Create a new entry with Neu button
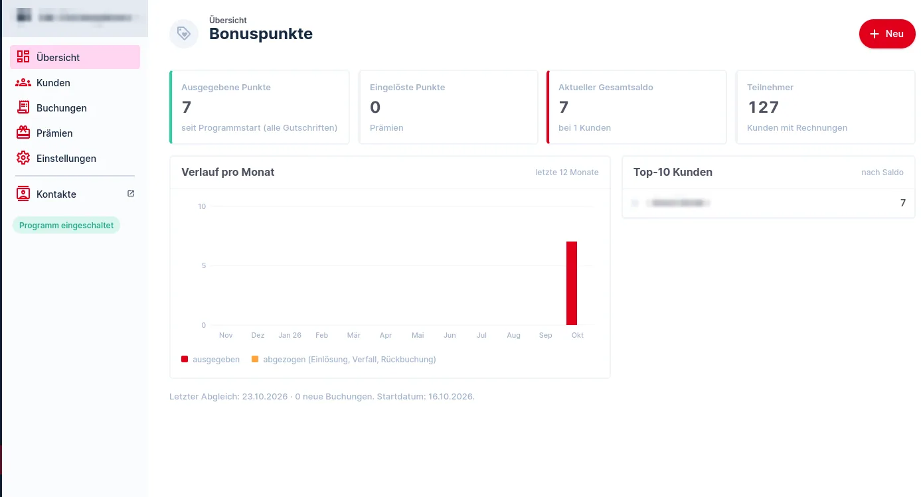The height and width of the screenshot is (497, 921). (887, 34)
